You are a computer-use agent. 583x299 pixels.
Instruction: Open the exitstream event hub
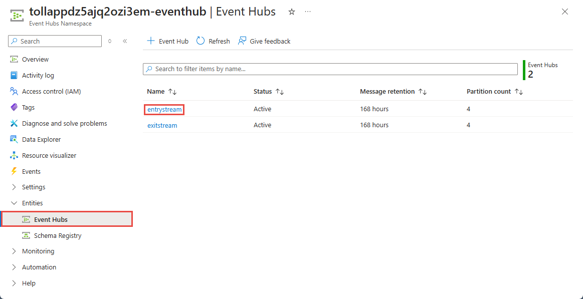coord(162,125)
